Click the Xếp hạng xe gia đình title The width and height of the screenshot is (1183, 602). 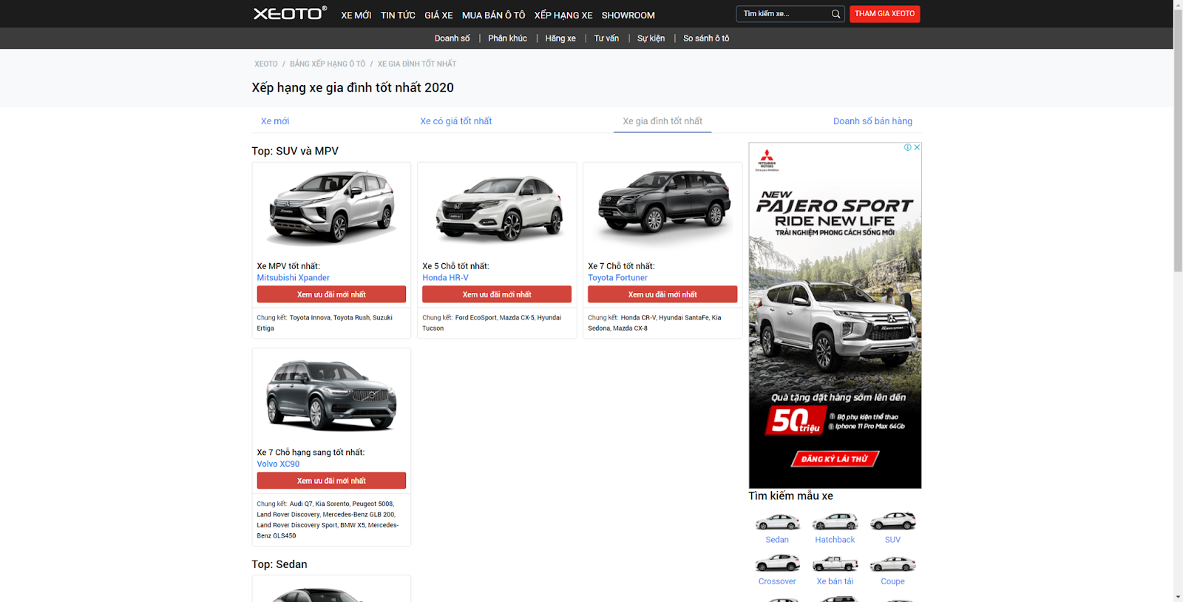(353, 88)
